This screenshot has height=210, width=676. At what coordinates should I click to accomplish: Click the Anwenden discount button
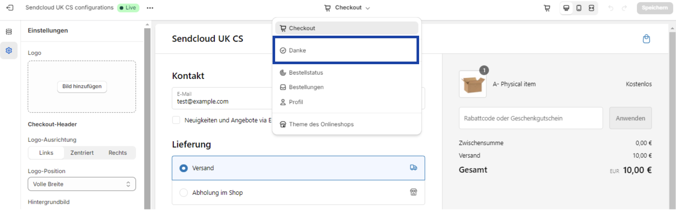click(630, 118)
